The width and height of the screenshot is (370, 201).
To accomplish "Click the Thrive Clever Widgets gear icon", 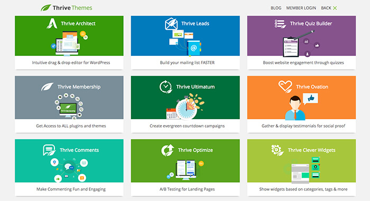I will [x=277, y=150].
